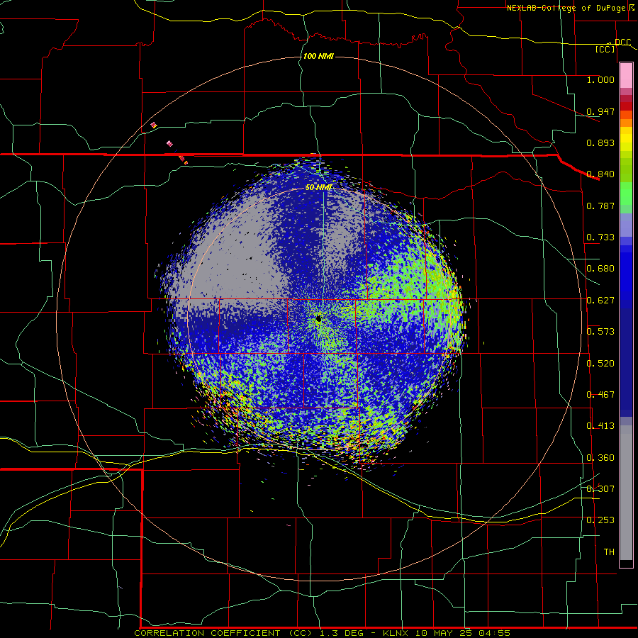Click the 0.360 color scale label

click(600, 458)
